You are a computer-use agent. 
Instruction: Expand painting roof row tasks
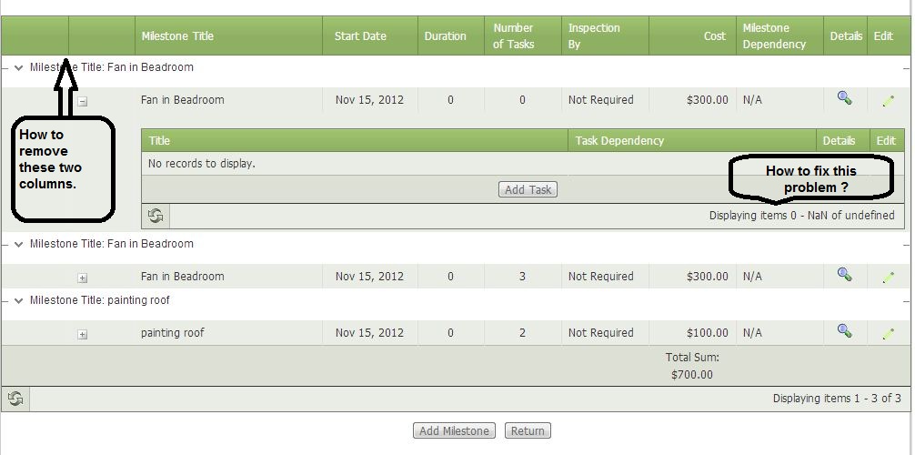(82, 334)
